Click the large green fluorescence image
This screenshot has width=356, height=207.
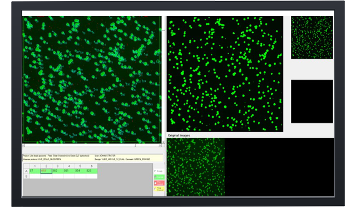coord(225,74)
